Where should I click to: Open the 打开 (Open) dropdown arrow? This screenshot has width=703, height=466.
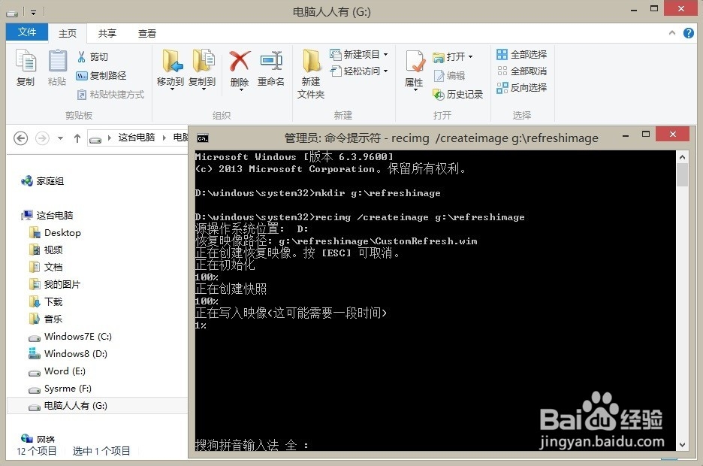(470, 57)
